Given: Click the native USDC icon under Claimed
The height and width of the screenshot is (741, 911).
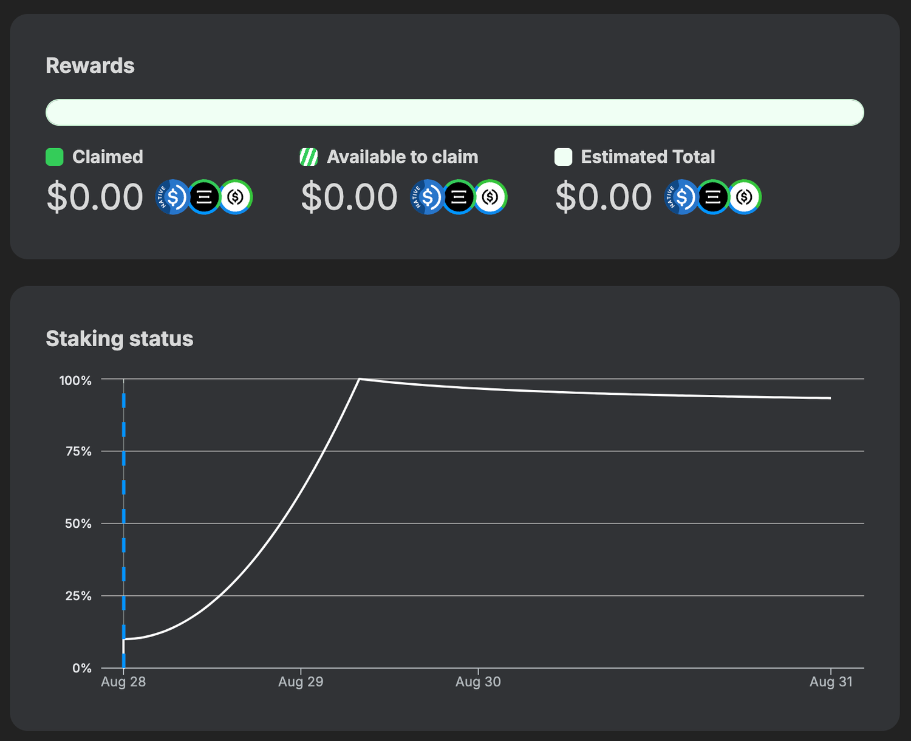Looking at the screenshot, I should [x=172, y=197].
